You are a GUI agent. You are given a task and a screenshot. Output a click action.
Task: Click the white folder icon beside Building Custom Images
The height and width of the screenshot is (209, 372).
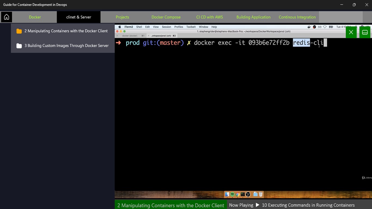[19, 46]
